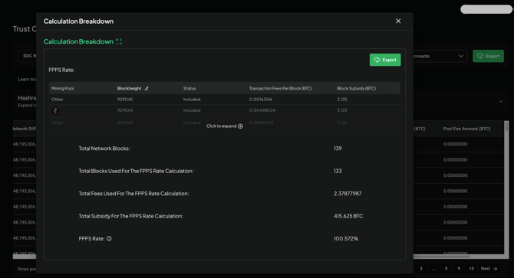Click the Transaction Fees Per Block (BTC) header

click(x=281, y=88)
